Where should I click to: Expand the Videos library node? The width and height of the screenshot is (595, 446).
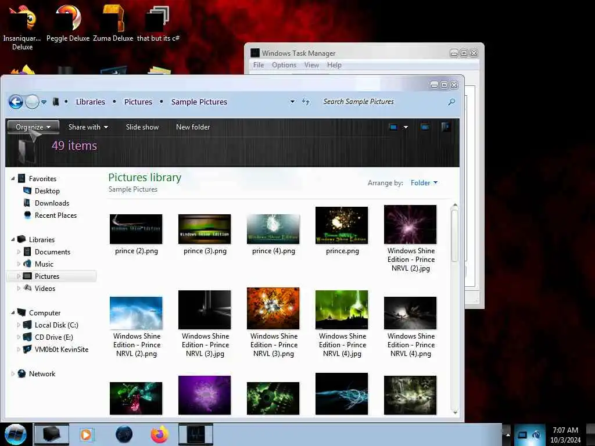tap(19, 288)
